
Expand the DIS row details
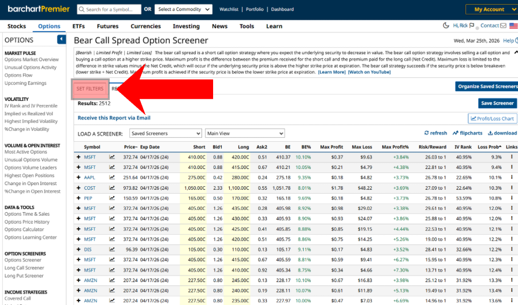pyautogui.click(x=79, y=250)
